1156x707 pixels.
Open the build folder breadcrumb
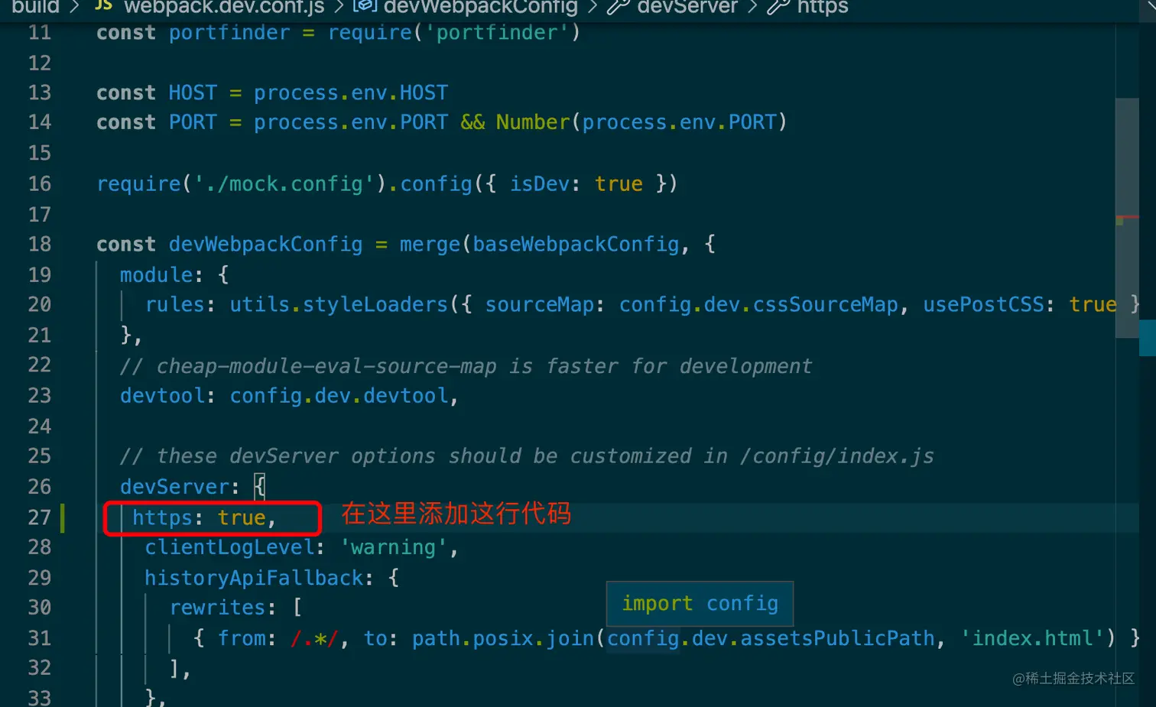click(x=35, y=7)
